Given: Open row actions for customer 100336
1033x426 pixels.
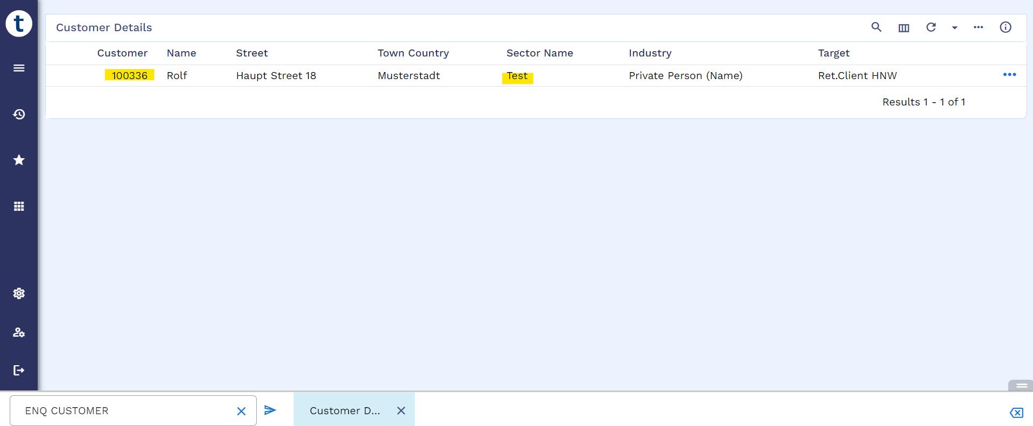Looking at the screenshot, I should coord(1009,75).
